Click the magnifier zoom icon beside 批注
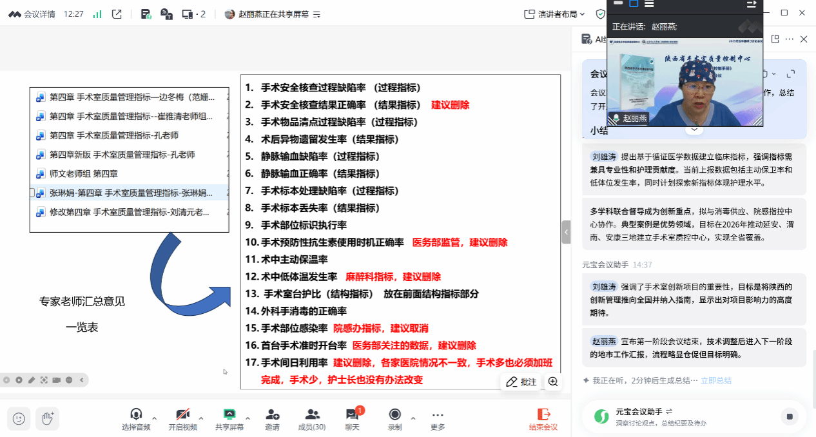Viewport: 816px width, 437px height. pyautogui.click(x=553, y=382)
